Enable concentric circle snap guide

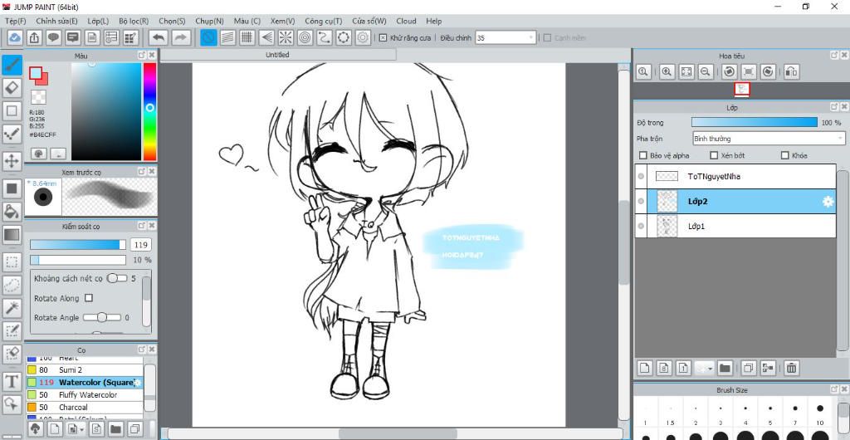pos(305,37)
